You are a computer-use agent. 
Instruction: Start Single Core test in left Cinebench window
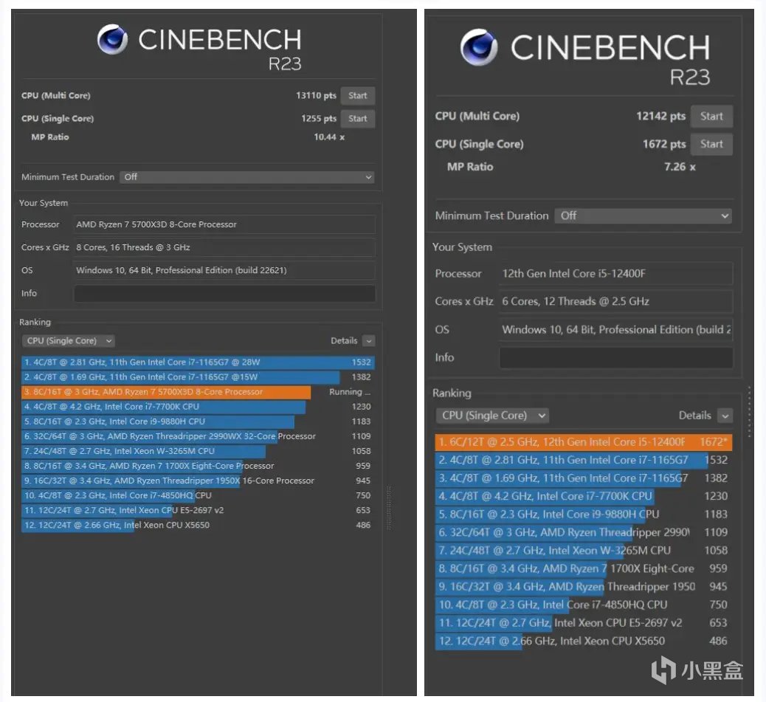(x=358, y=119)
